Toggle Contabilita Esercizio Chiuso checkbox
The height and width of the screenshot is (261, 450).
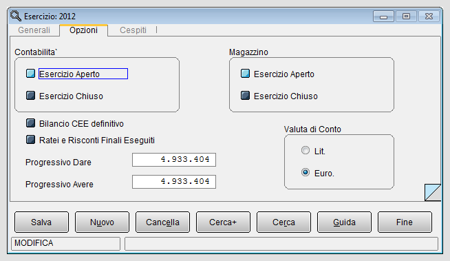pos(30,96)
